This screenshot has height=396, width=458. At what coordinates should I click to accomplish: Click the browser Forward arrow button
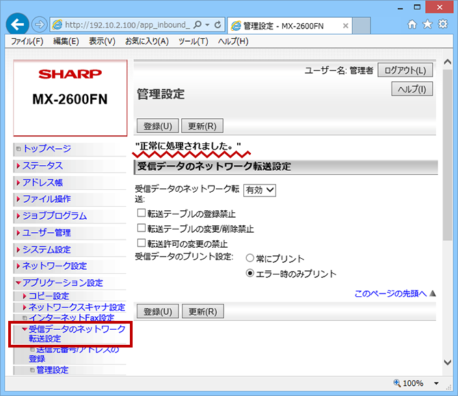click(39, 25)
